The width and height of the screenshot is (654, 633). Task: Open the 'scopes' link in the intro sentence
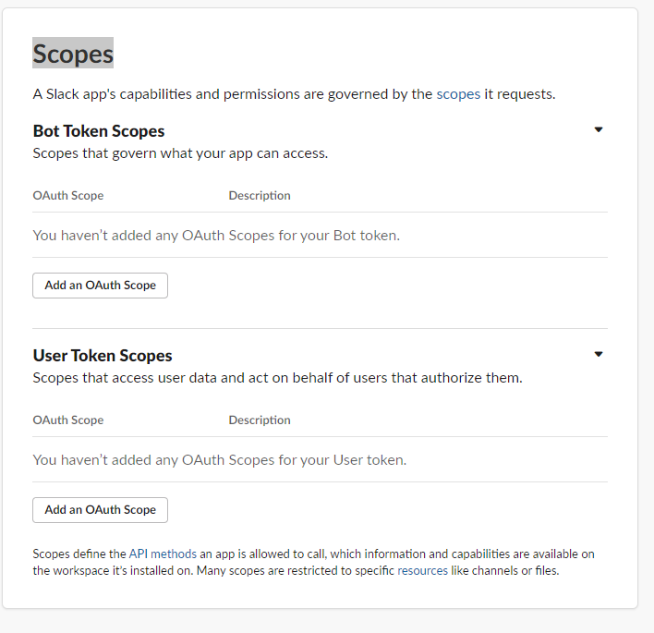[458, 94]
